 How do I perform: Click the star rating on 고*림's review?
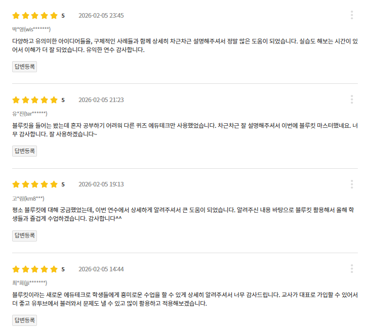coord(35,184)
